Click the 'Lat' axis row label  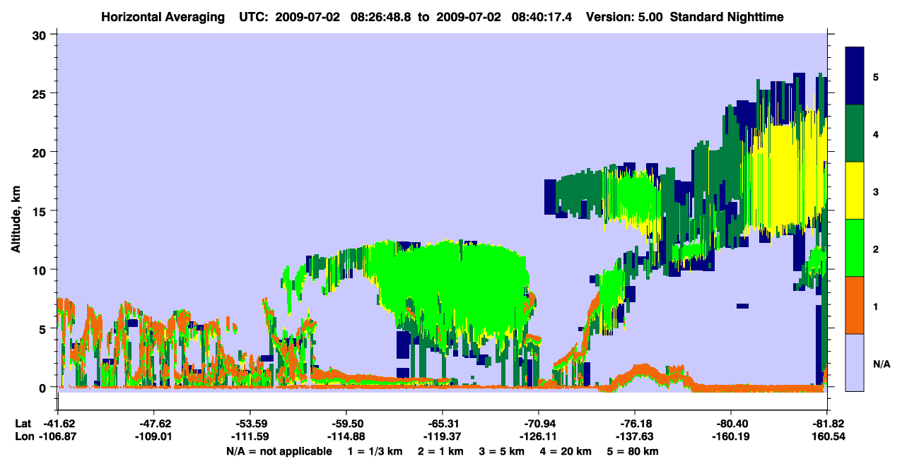coord(22,424)
